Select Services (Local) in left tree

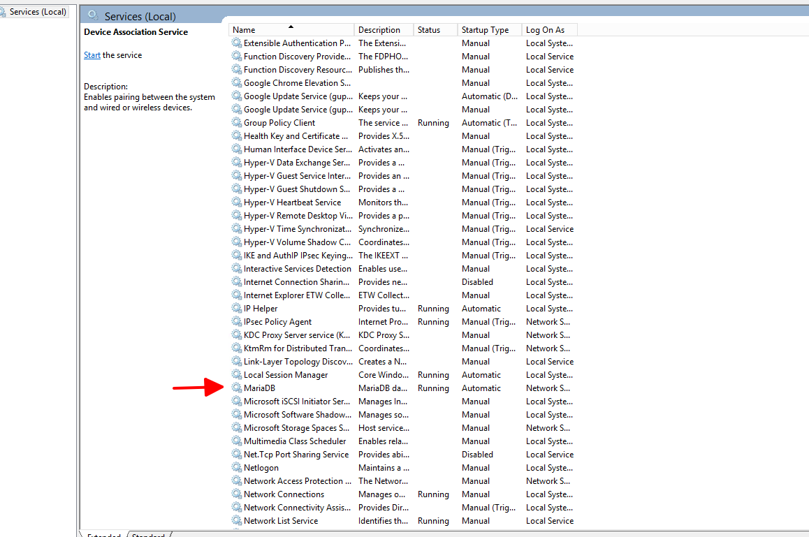(38, 11)
